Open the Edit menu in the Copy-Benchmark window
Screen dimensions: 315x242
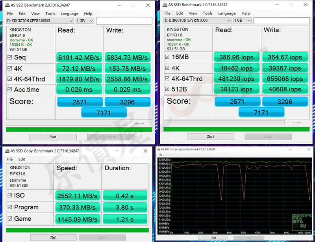22,159
